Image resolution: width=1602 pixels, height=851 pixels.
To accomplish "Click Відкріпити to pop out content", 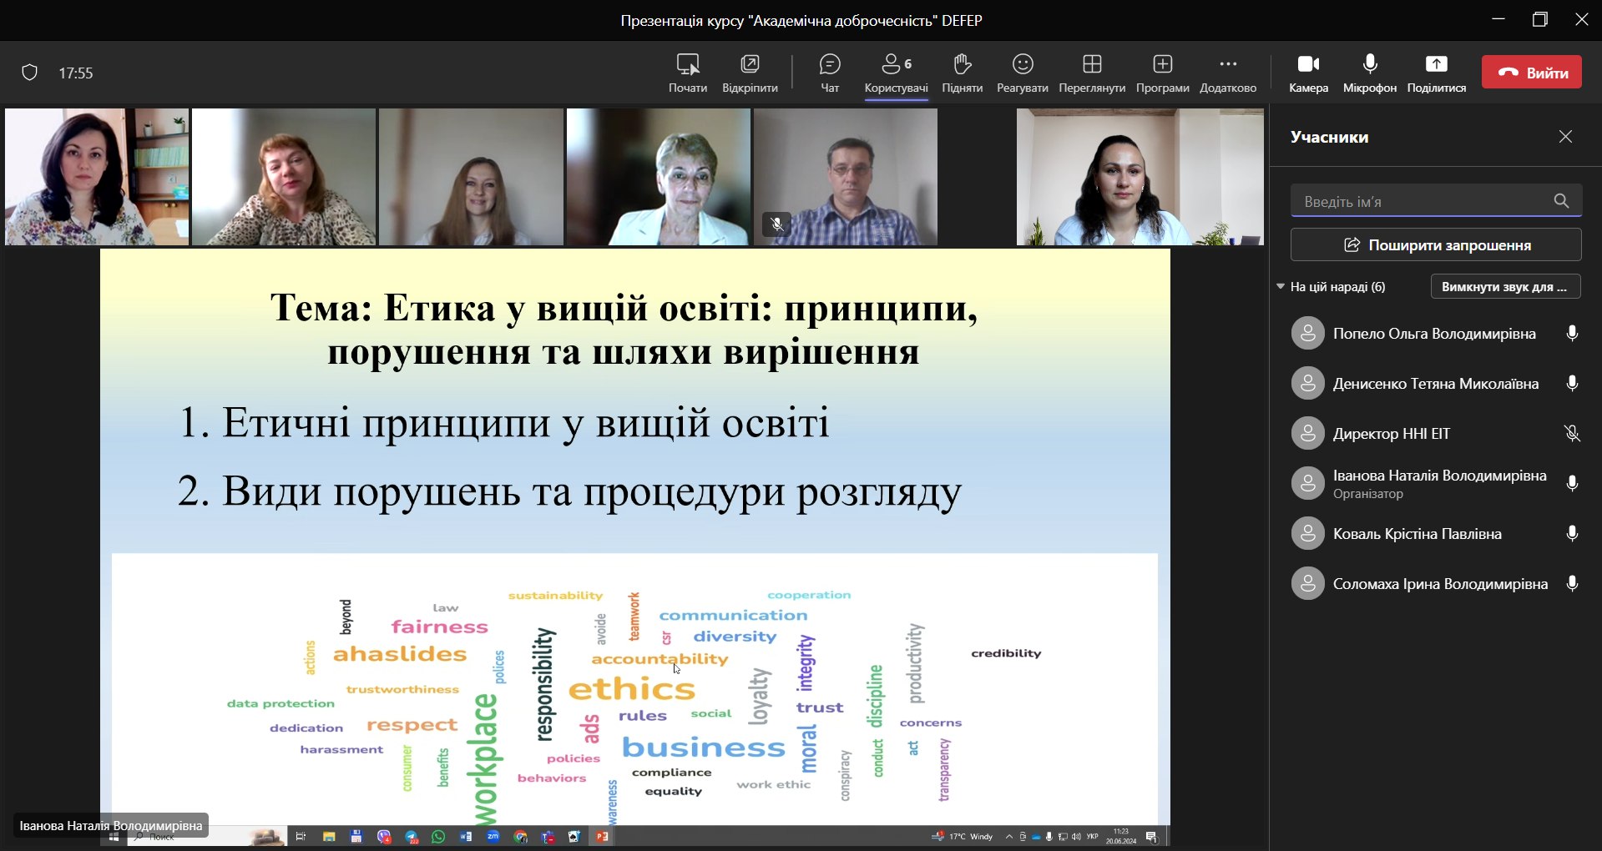I will pos(750,73).
